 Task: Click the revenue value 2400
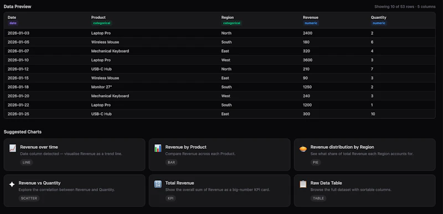point(308,33)
